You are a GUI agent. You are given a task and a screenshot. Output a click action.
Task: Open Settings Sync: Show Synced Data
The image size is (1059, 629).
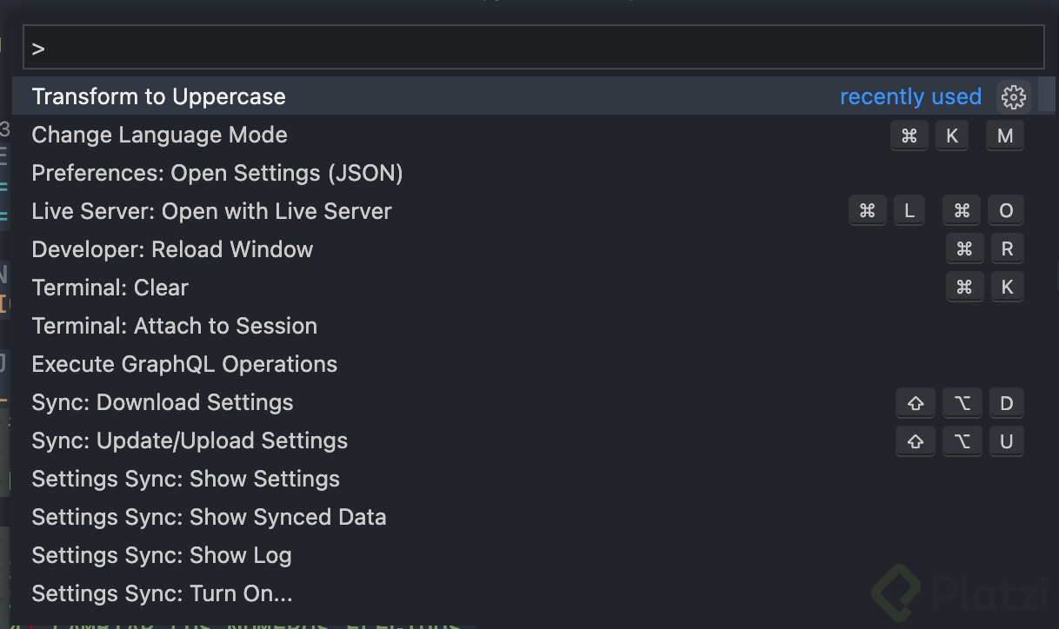coord(527,517)
